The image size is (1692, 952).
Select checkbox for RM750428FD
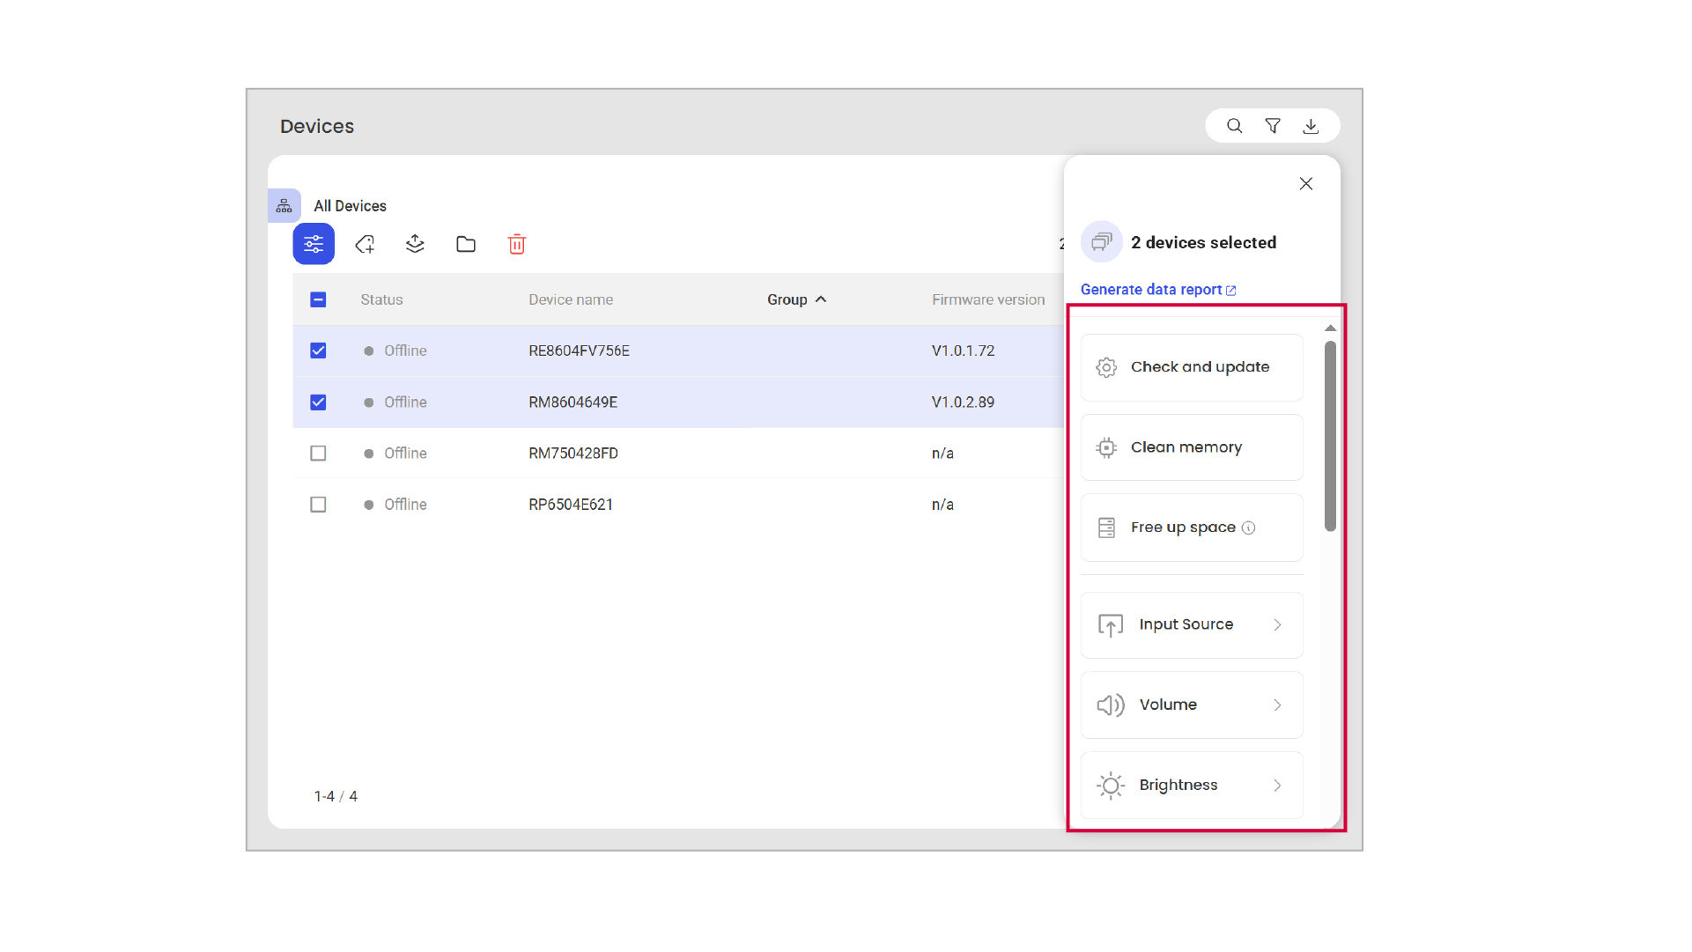(x=318, y=453)
